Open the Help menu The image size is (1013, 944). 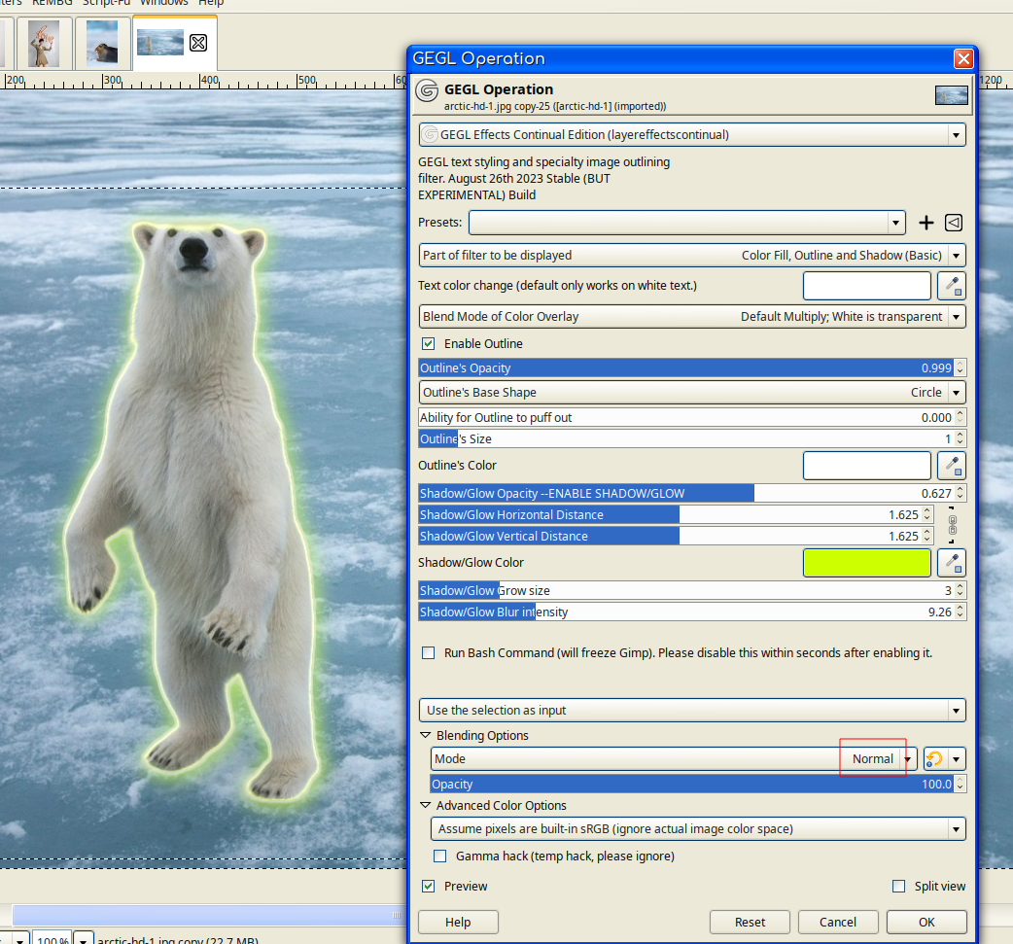point(211,3)
